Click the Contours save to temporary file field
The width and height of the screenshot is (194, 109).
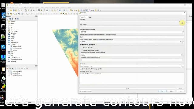click(x=130, y=66)
